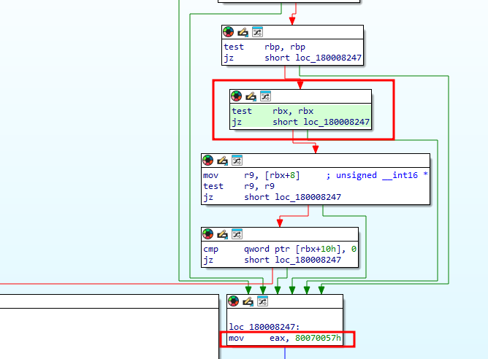Screen dimensions: 488x359
Task: Click the graph icon on the 'mov r9' node
Action: 237,161
